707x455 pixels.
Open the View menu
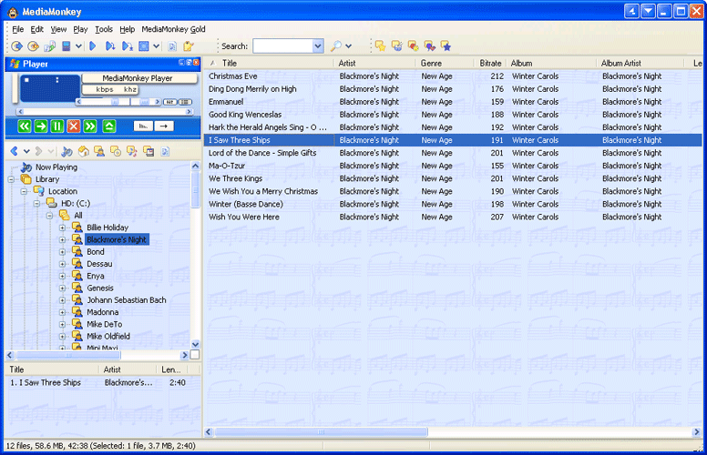click(58, 29)
